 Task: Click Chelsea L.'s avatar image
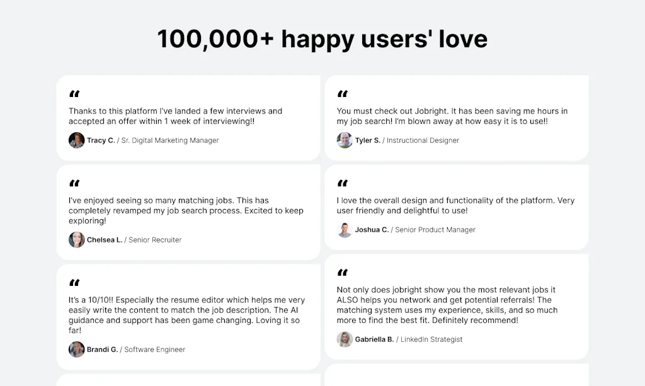coord(76,240)
